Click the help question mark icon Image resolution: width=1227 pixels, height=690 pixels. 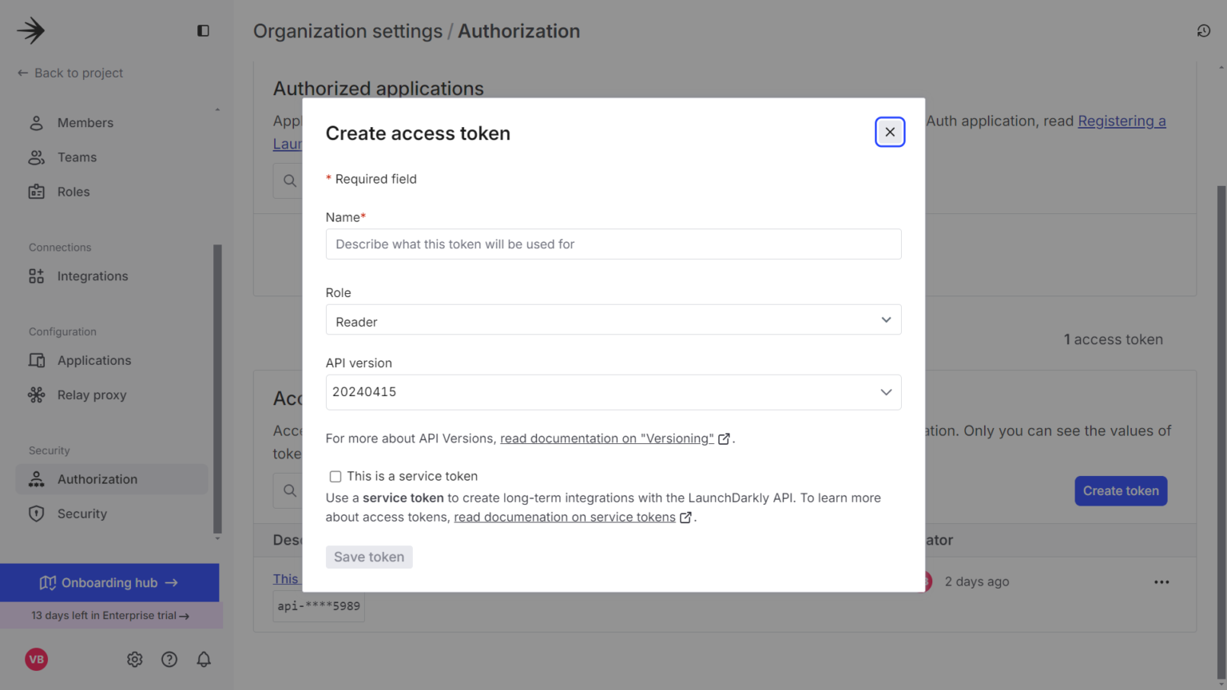[x=169, y=660]
